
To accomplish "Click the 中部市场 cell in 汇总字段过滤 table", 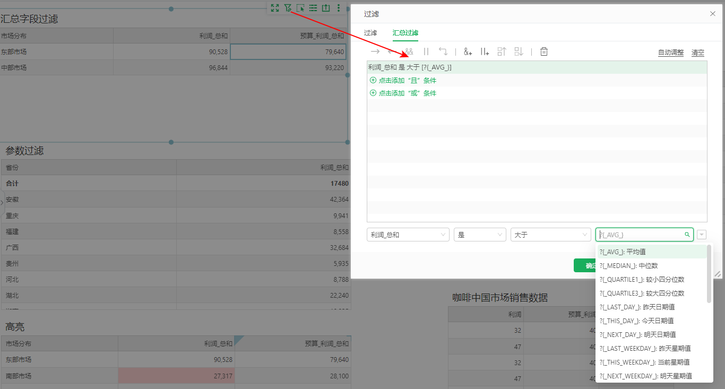I will tap(57, 68).
